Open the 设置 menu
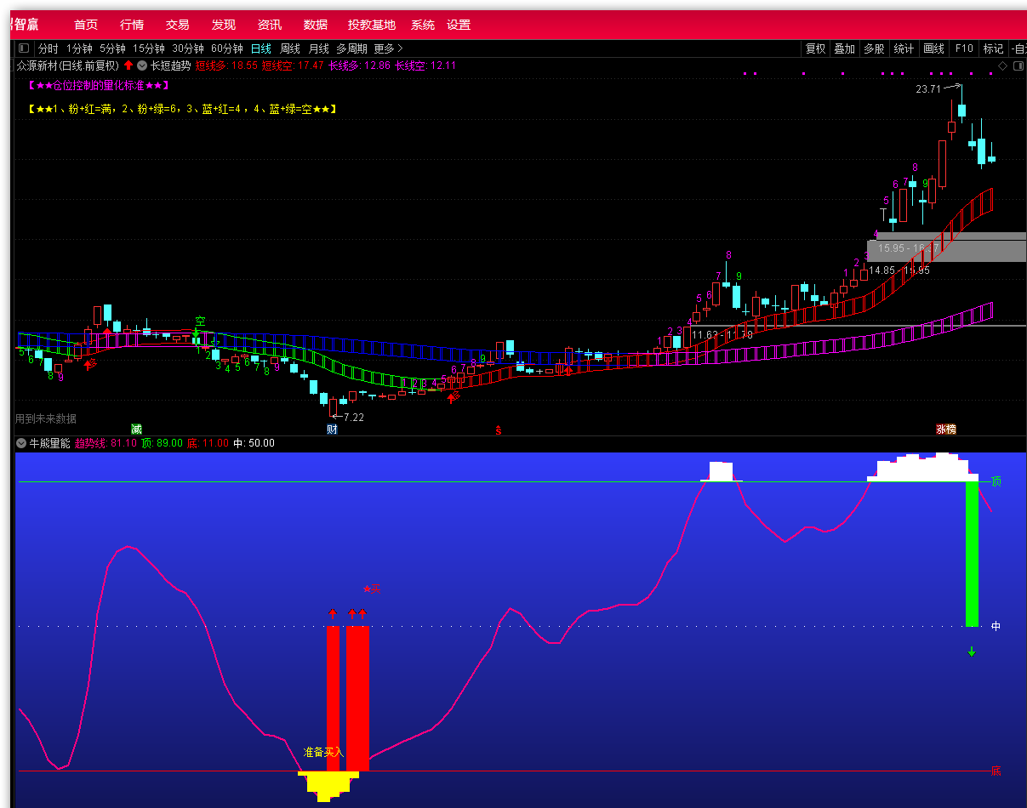The image size is (1027, 808). pyautogui.click(x=459, y=25)
